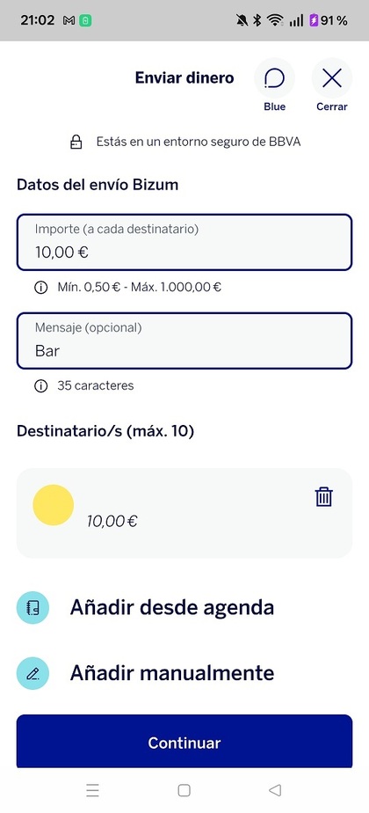Confirm with the Continuar button
This screenshot has width=369, height=813.
[x=184, y=742]
